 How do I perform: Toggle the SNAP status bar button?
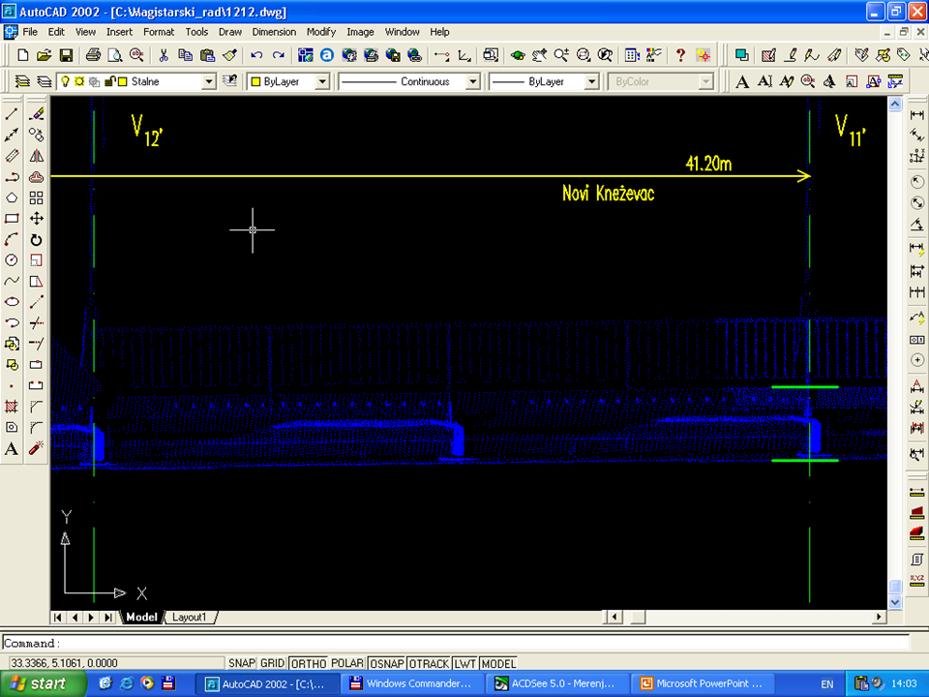point(241,663)
